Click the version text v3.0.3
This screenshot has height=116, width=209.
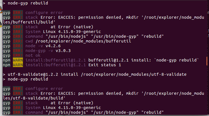tap(63, 51)
